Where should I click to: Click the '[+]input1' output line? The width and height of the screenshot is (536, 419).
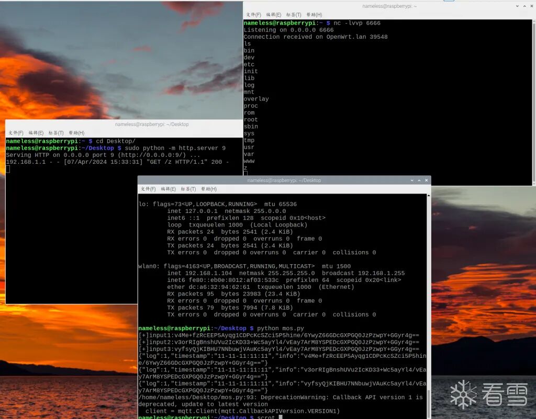point(278,335)
